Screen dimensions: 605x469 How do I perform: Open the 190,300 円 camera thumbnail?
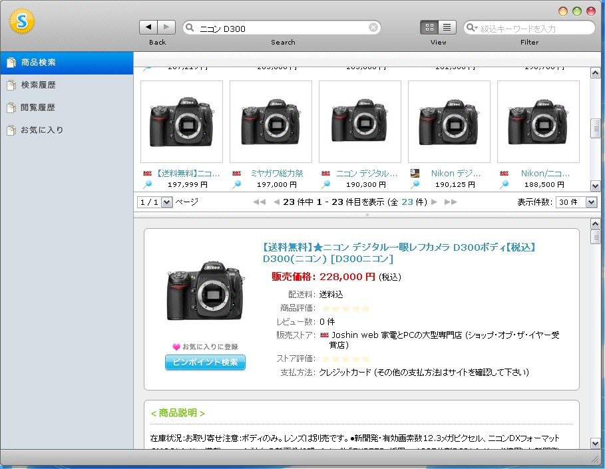pos(360,122)
